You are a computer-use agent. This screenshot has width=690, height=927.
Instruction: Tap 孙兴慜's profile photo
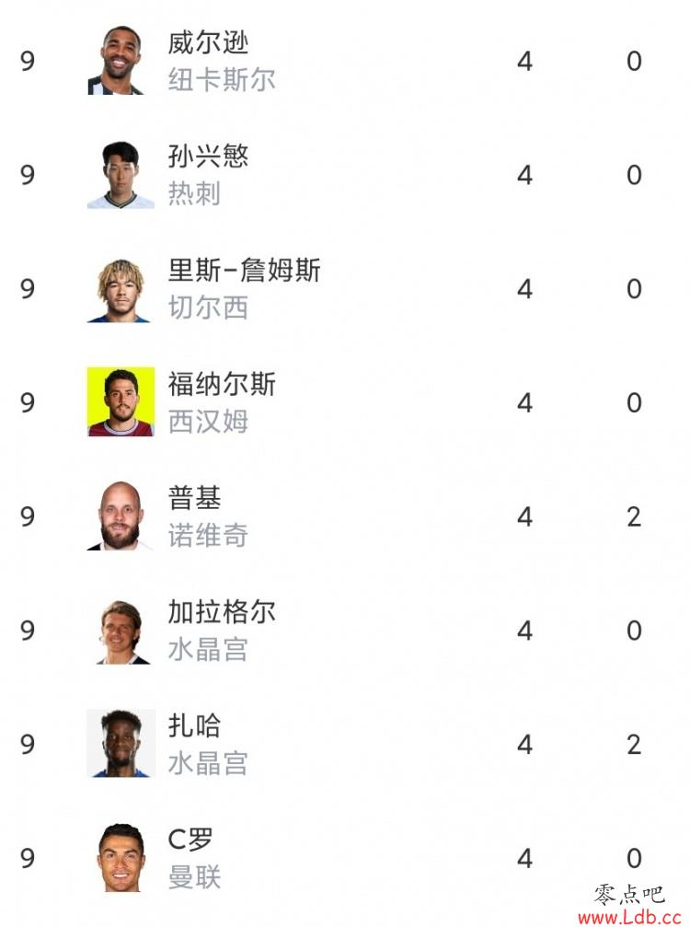(x=121, y=174)
